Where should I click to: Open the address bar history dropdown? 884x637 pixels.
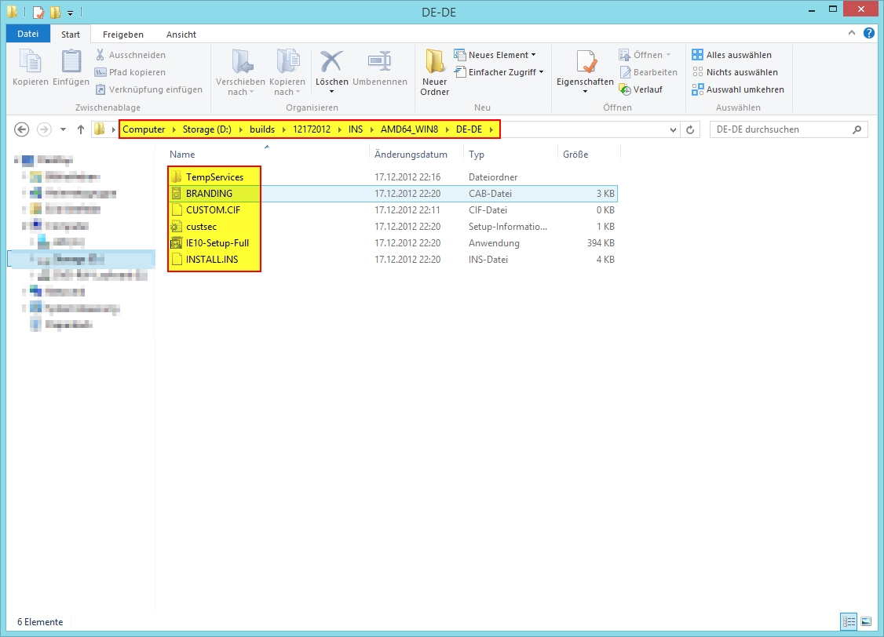coord(673,129)
